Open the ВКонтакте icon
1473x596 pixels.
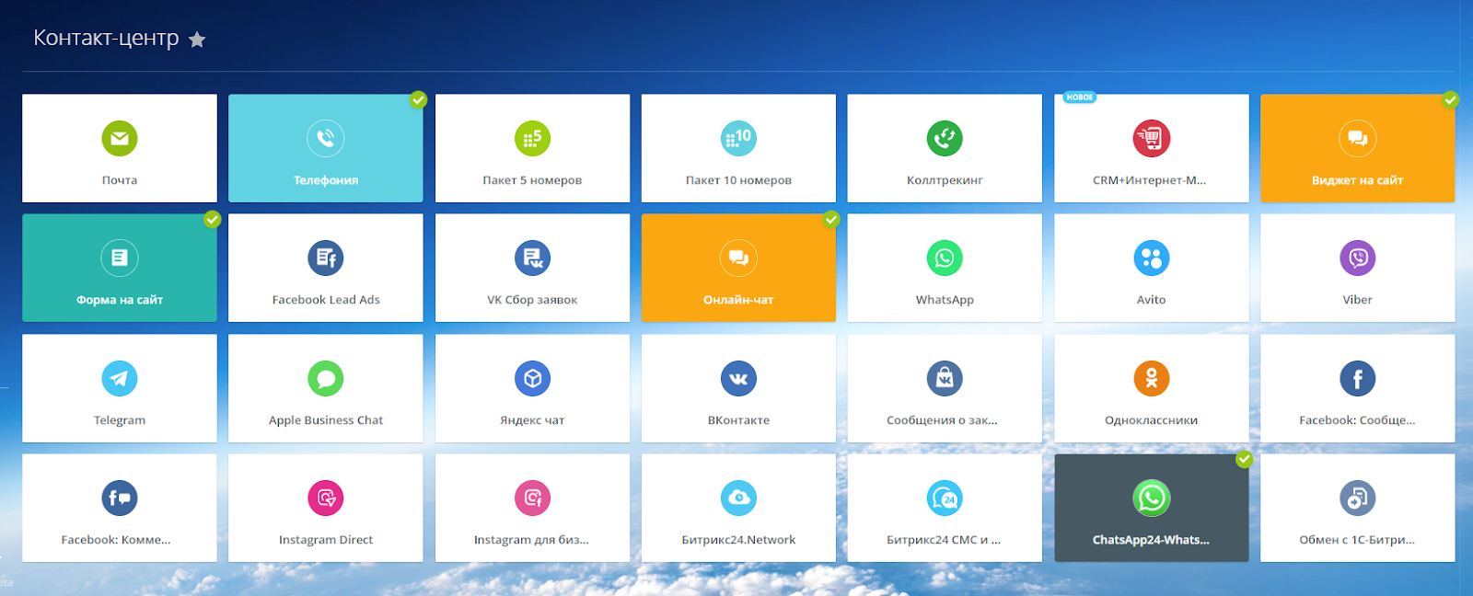(738, 379)
